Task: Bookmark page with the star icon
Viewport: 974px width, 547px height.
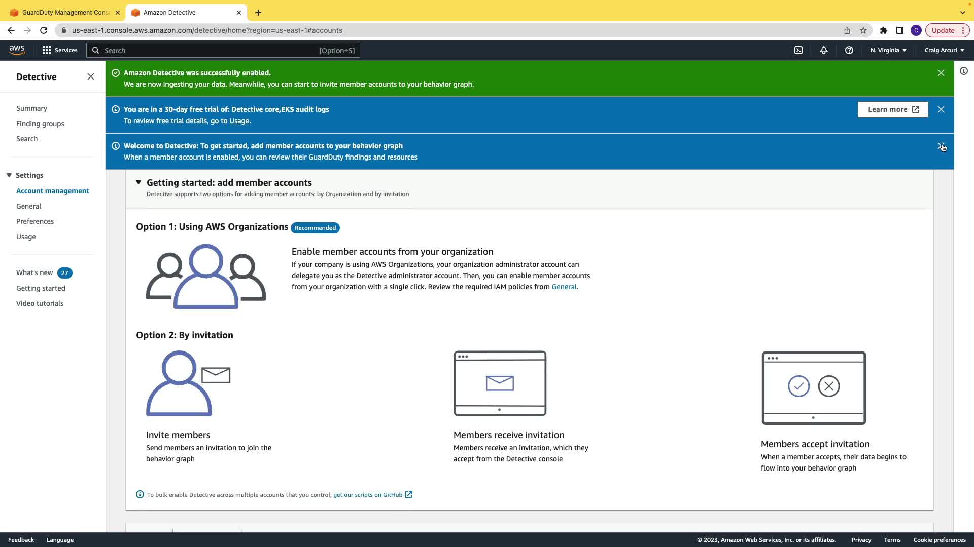Action: tap(863, 30)
